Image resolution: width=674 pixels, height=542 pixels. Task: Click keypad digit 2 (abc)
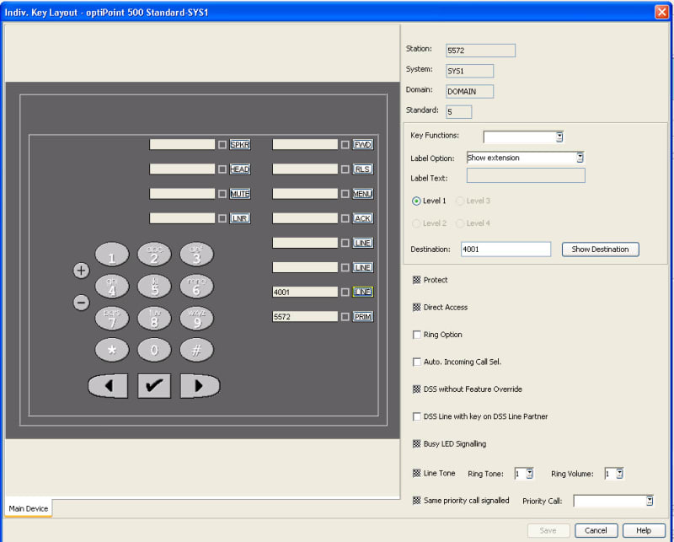click(x=154, y=255)
